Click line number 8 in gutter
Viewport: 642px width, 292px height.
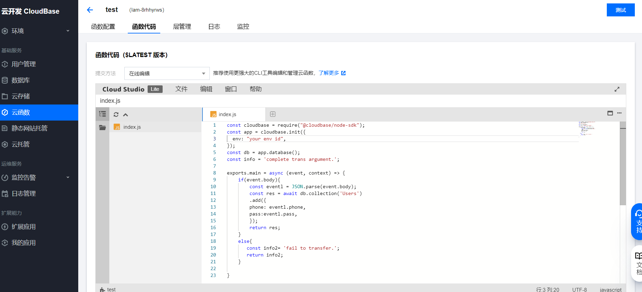pos(215,173)
